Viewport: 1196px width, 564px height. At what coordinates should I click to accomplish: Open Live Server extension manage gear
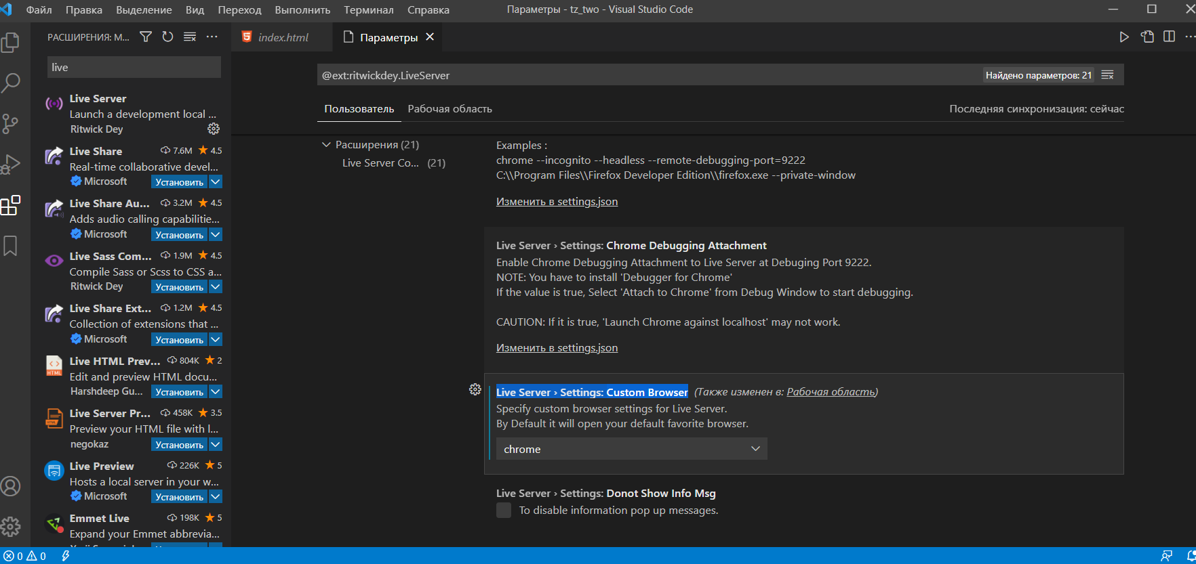[x=214, y=129]
